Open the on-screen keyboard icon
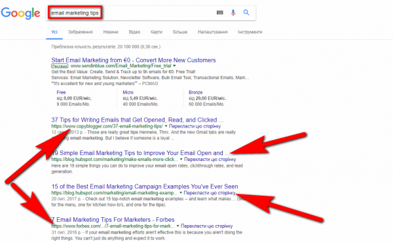 [x=220, y=12]
